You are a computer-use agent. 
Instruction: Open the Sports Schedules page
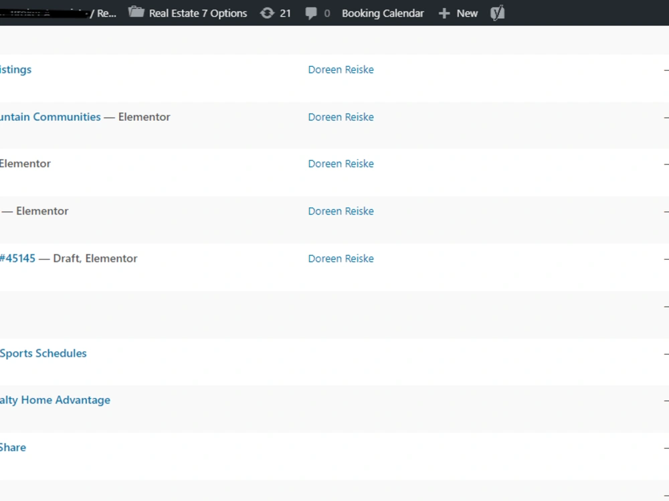coord(43,353)
